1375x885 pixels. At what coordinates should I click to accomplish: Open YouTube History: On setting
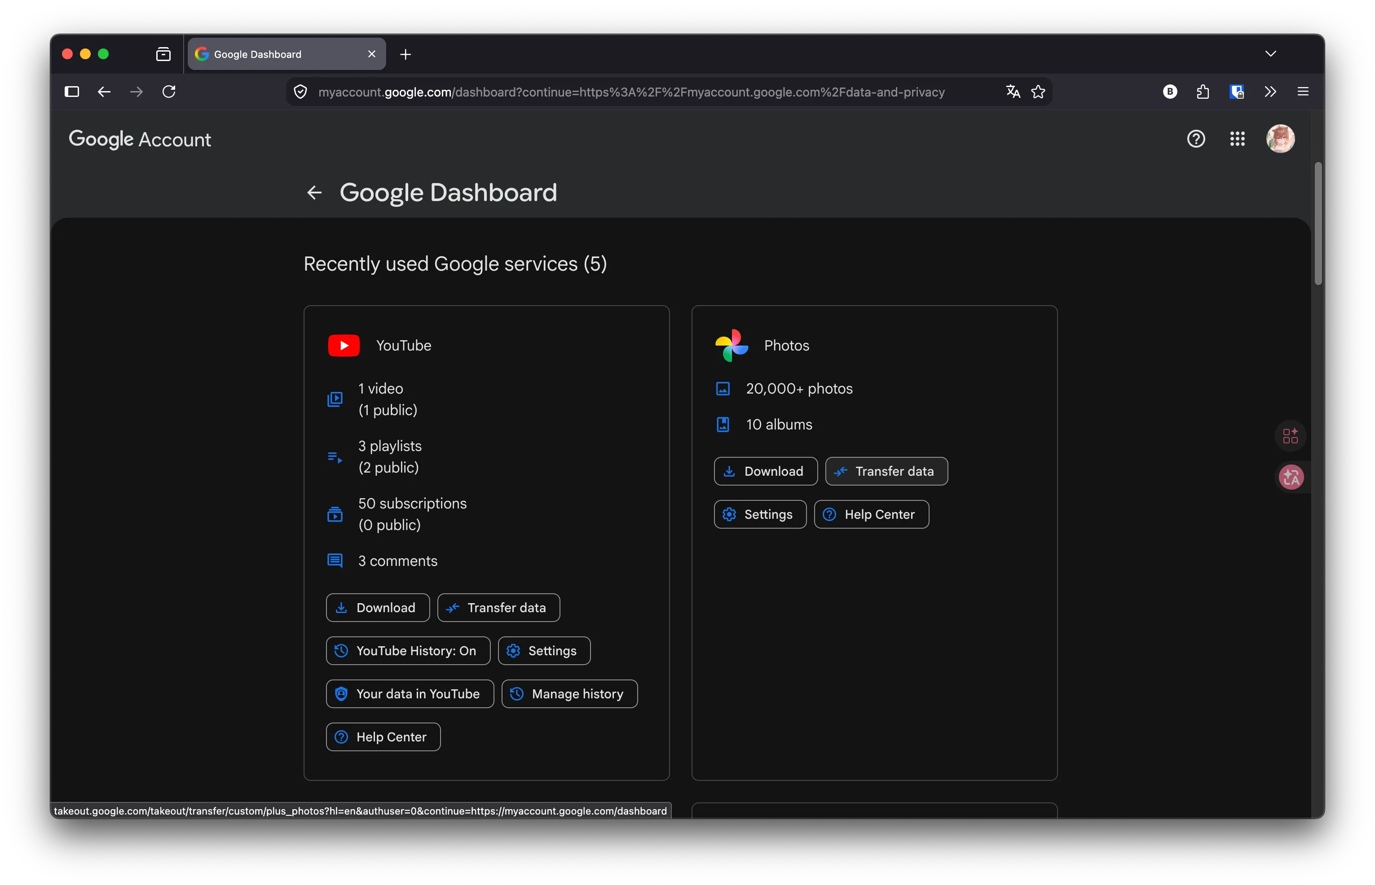[x=408, y=651]
